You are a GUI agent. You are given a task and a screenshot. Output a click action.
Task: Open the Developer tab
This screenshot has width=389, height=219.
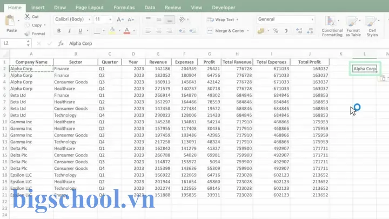pyautogui.click(x=224, y=8)
